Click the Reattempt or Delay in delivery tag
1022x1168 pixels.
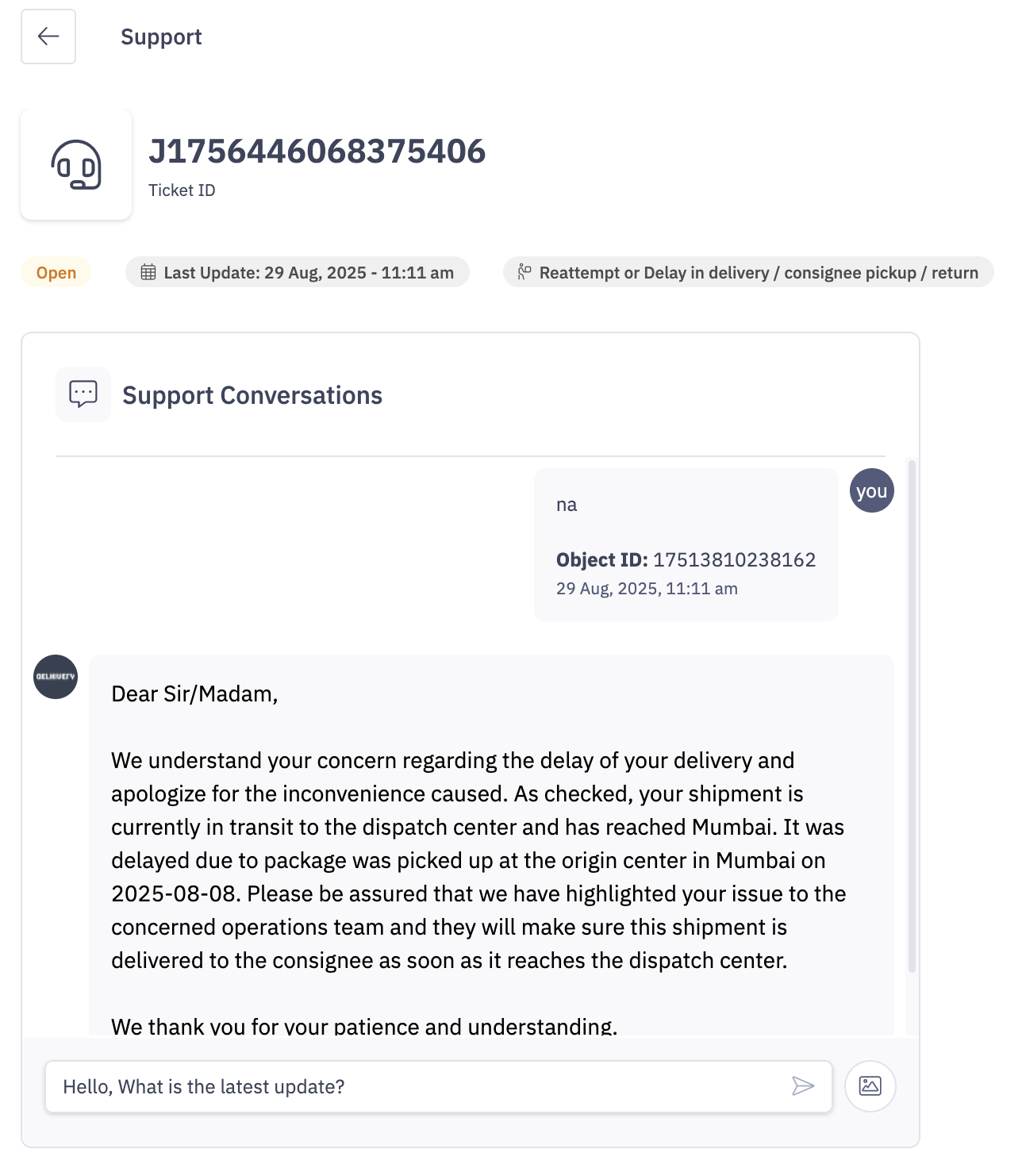click(748, 272)
